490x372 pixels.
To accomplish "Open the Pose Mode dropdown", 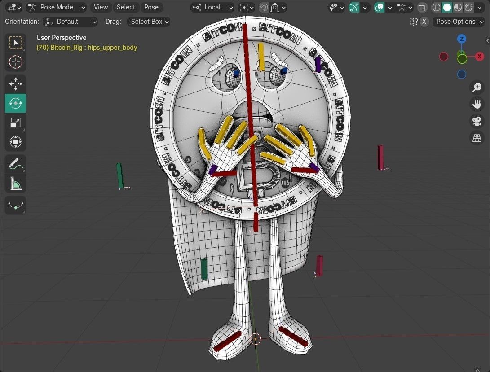I will click(x=56, y=7).
